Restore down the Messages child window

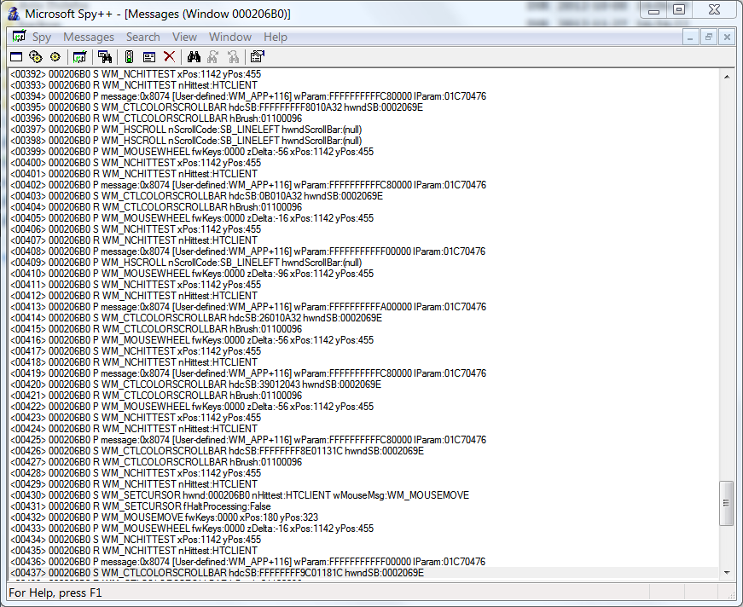[x=708, y=38]
